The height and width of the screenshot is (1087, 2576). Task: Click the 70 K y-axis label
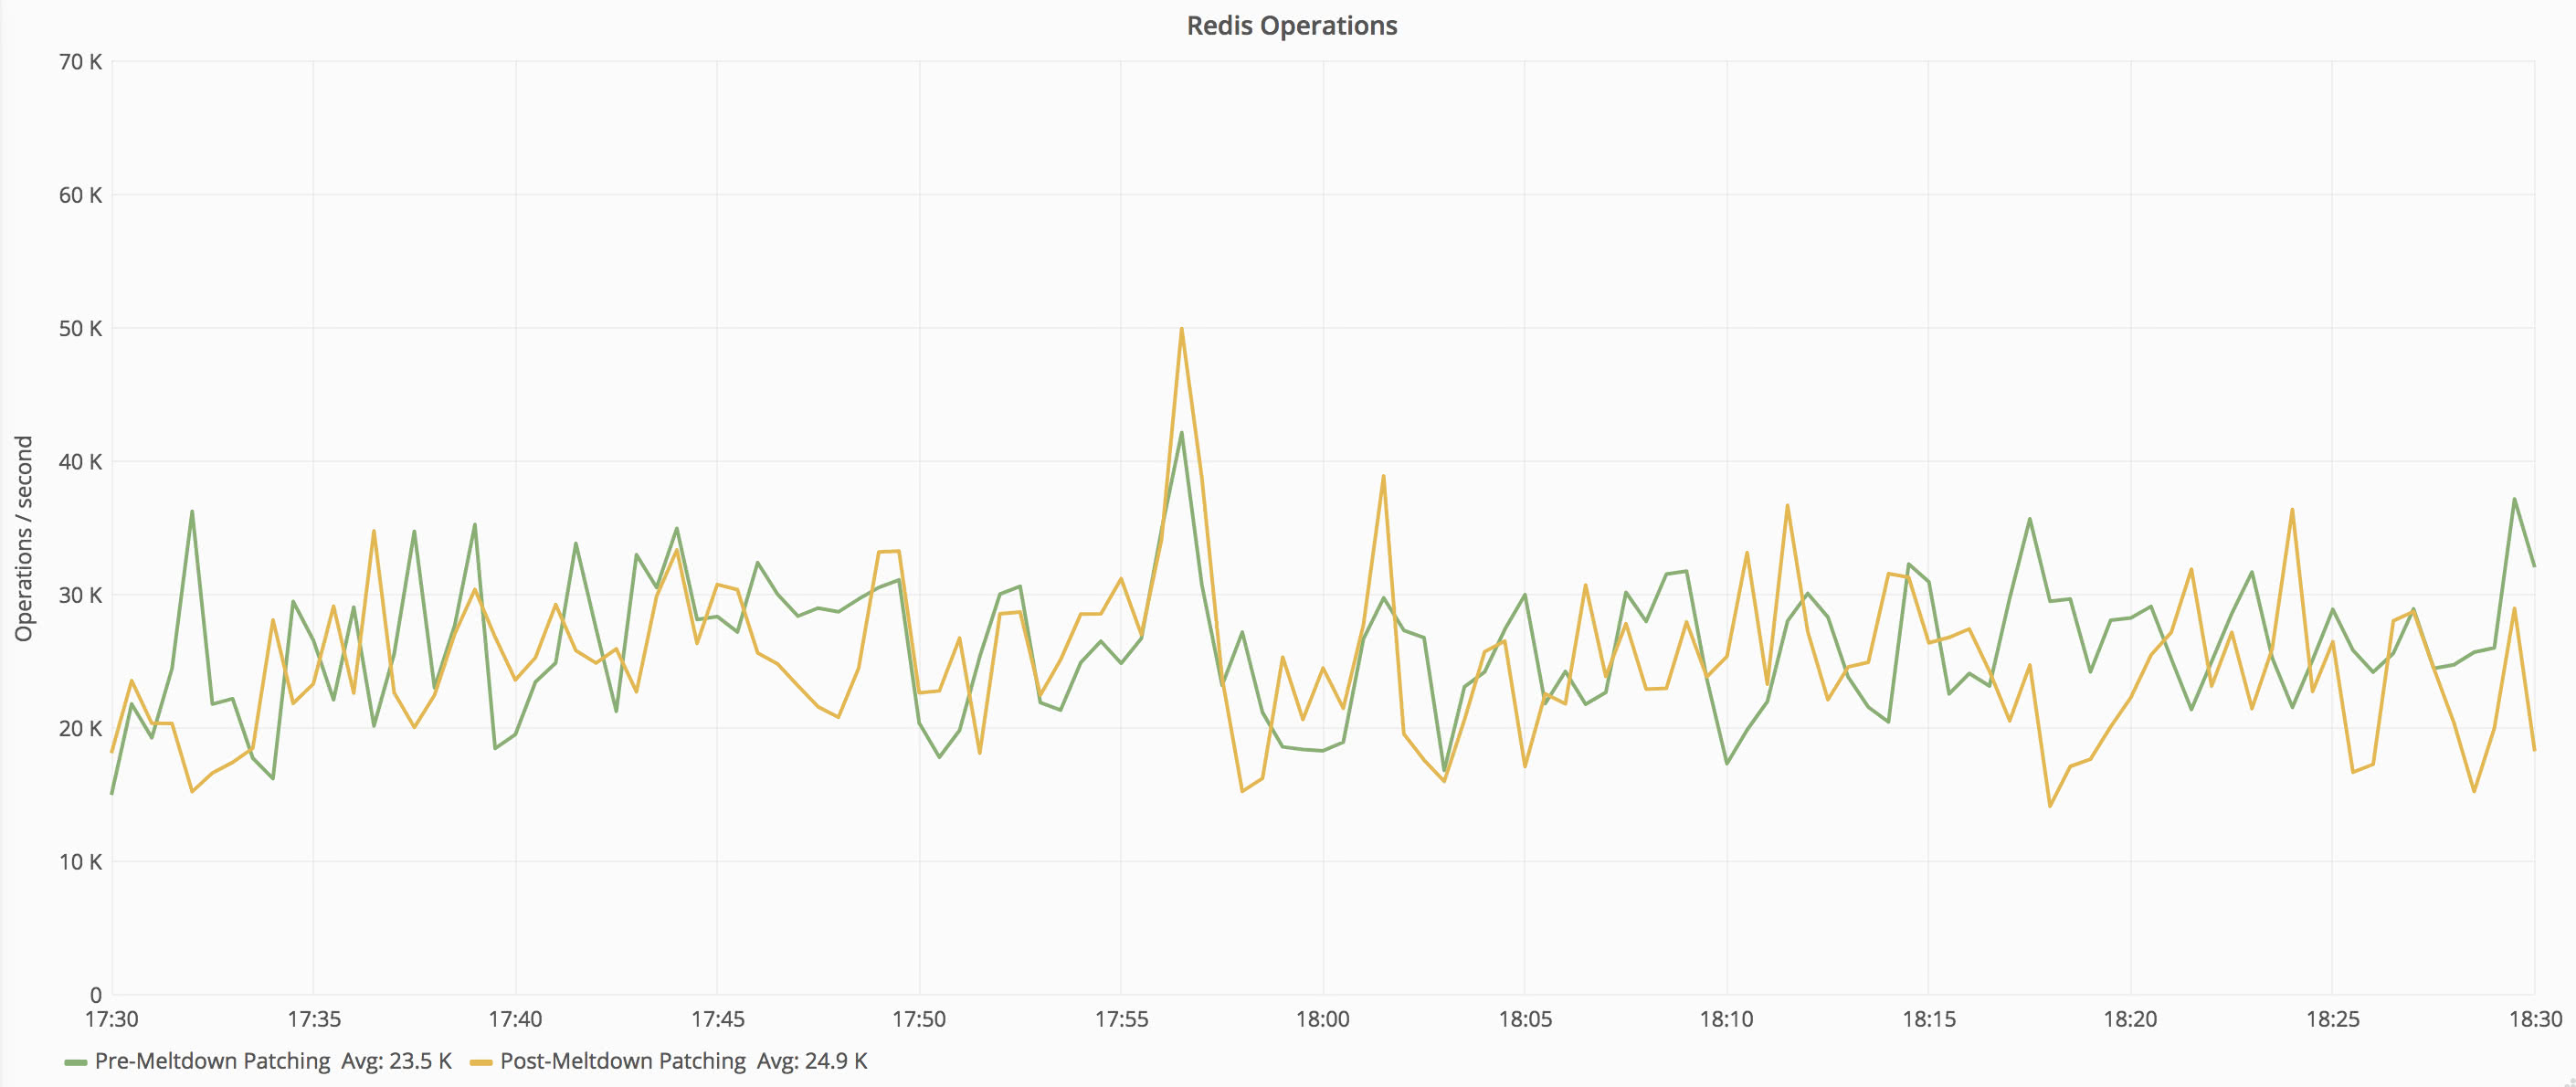pyautogui.click(x=80, y=62)
